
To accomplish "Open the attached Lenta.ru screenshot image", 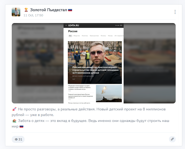I will [x=94, y=63].
